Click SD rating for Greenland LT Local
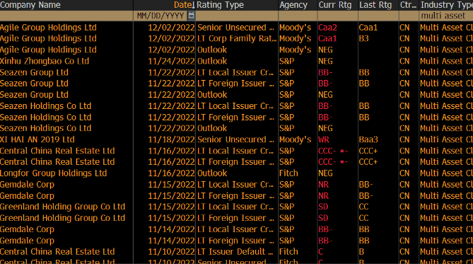 [x=323, y=207]
